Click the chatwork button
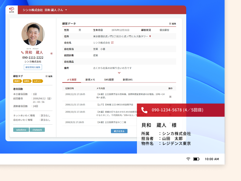This screenshot has width=241, height=181. 37,130
